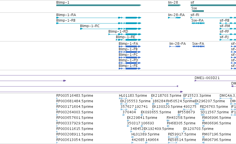Select the teal Sse gene arrow bar
The image size is (236, 144).
(x=198, y=11)
